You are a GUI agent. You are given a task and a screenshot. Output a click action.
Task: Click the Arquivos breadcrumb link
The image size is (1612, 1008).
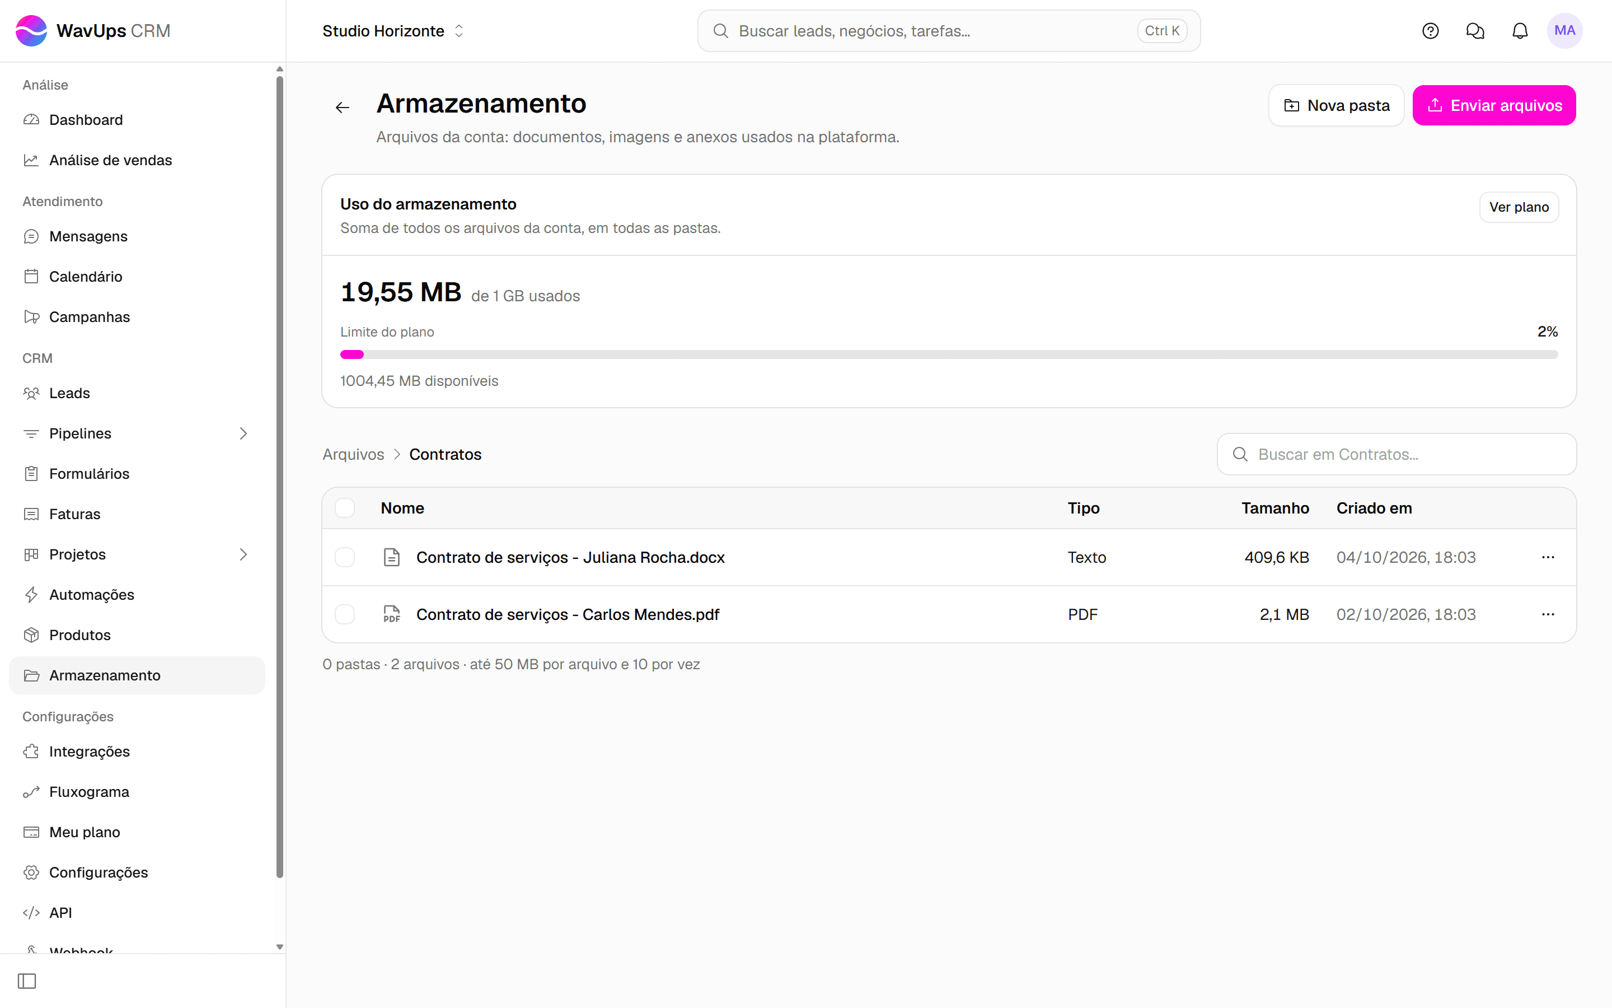(x=353, y=455)
